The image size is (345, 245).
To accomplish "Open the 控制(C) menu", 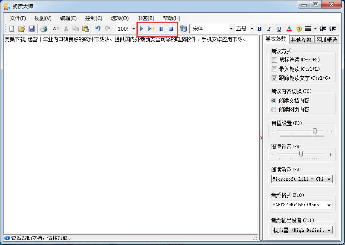I will pyautogui.click(x=94, y=18).
